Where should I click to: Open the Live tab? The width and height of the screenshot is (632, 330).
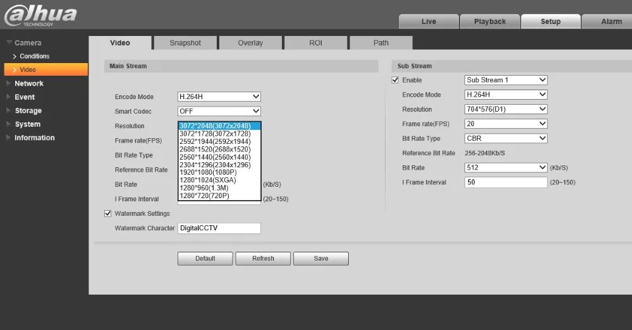click(428, 21)
